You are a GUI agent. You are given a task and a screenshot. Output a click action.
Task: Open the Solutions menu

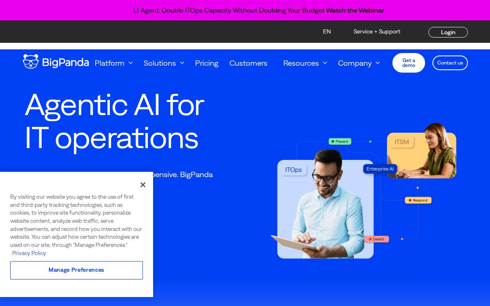160,63
